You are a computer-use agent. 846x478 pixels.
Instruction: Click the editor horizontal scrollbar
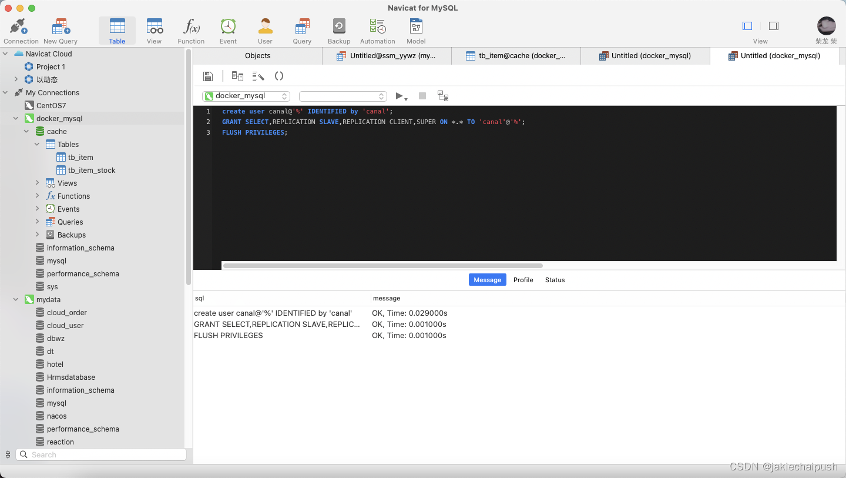382,266
